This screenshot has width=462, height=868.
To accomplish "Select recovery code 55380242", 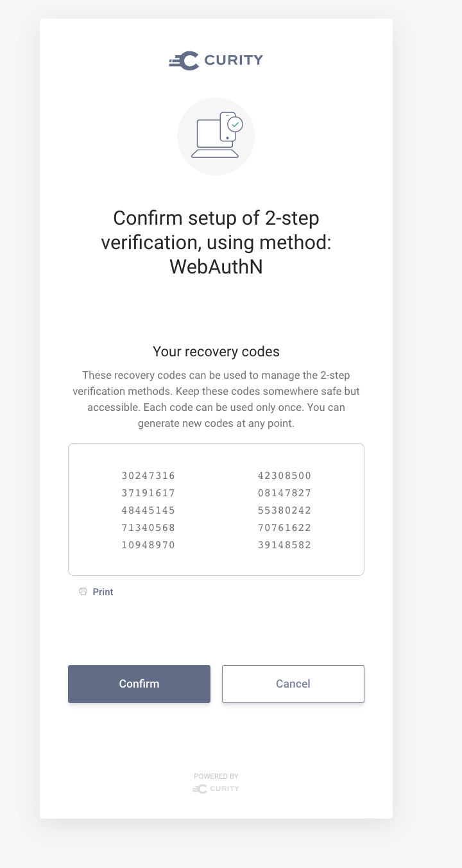I will click(284, 510).
